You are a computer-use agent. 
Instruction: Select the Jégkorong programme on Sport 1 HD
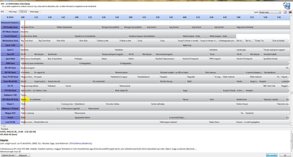235,45
